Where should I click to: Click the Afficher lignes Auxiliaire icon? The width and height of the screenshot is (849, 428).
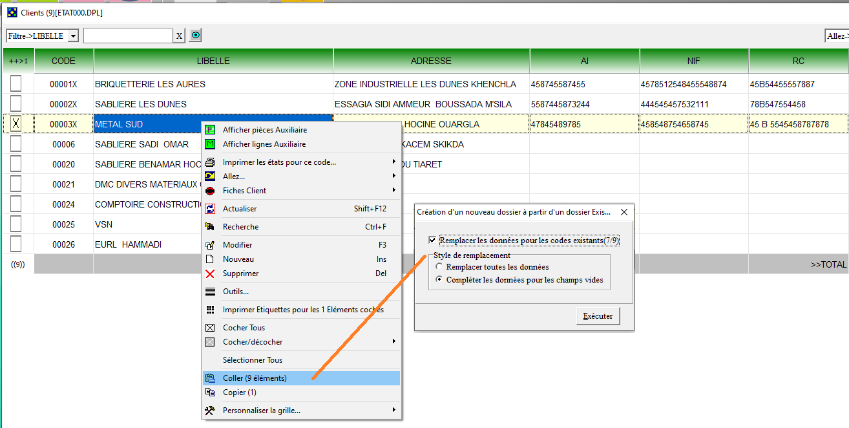point(210,144)
